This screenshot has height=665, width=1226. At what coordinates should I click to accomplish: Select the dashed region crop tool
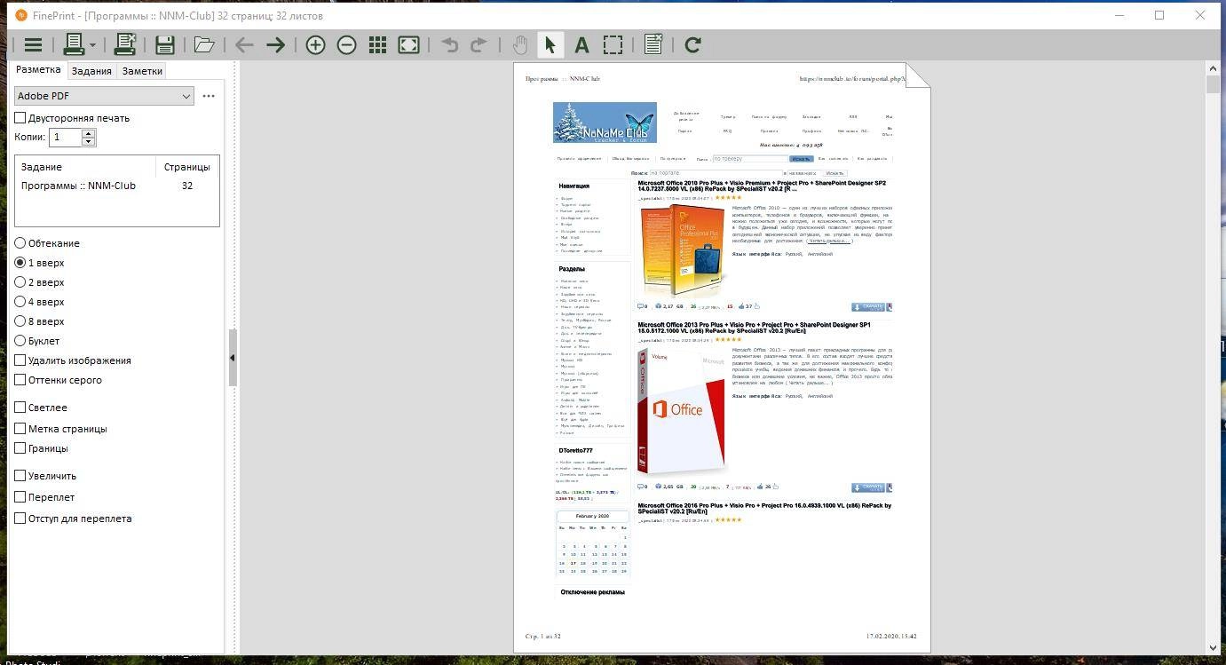point(613,44)
